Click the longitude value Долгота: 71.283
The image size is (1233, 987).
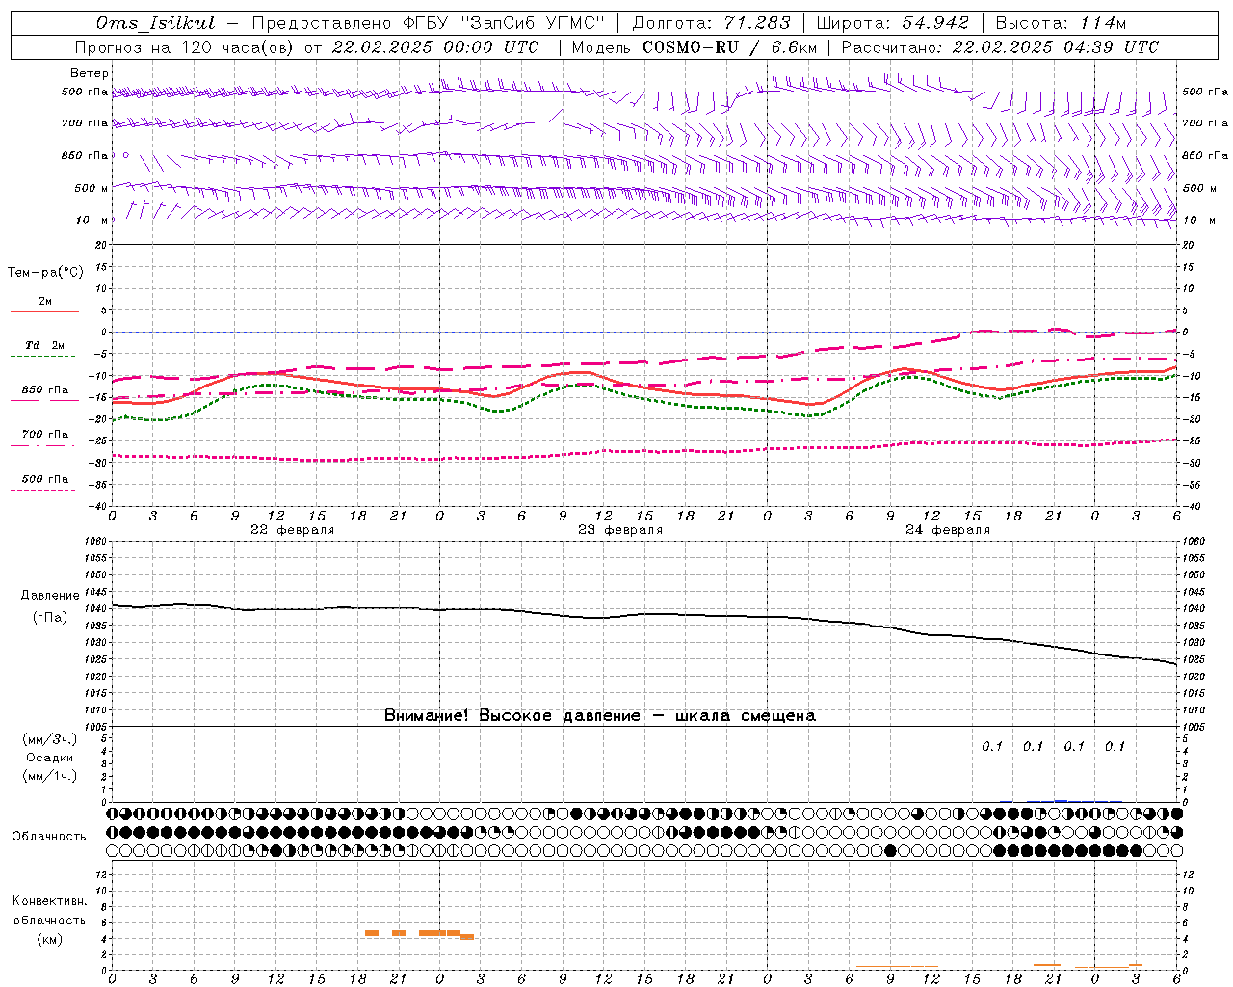pos(711,23)
